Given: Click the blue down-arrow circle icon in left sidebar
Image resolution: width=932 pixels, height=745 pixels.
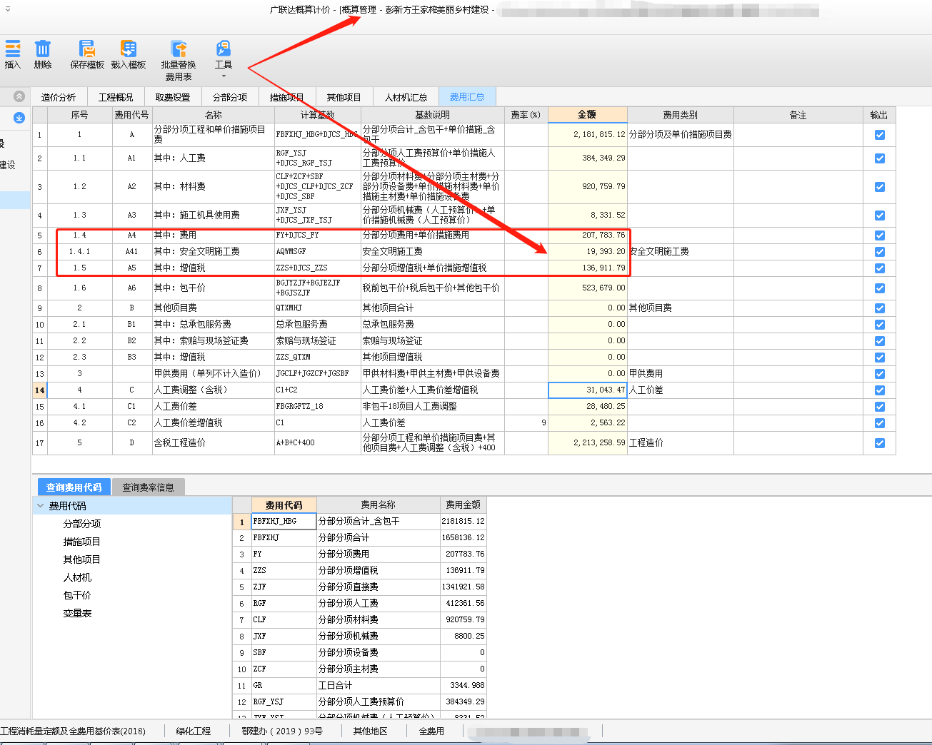Looking at the screenshot, I should pyautogui.click(x=19, y=118).
